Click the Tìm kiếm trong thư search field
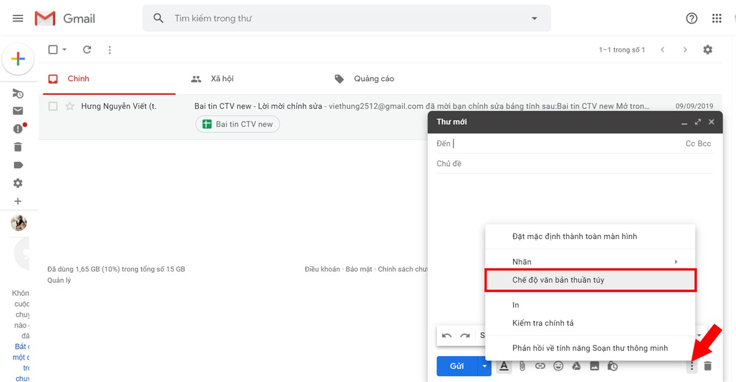 click(346, 18)
